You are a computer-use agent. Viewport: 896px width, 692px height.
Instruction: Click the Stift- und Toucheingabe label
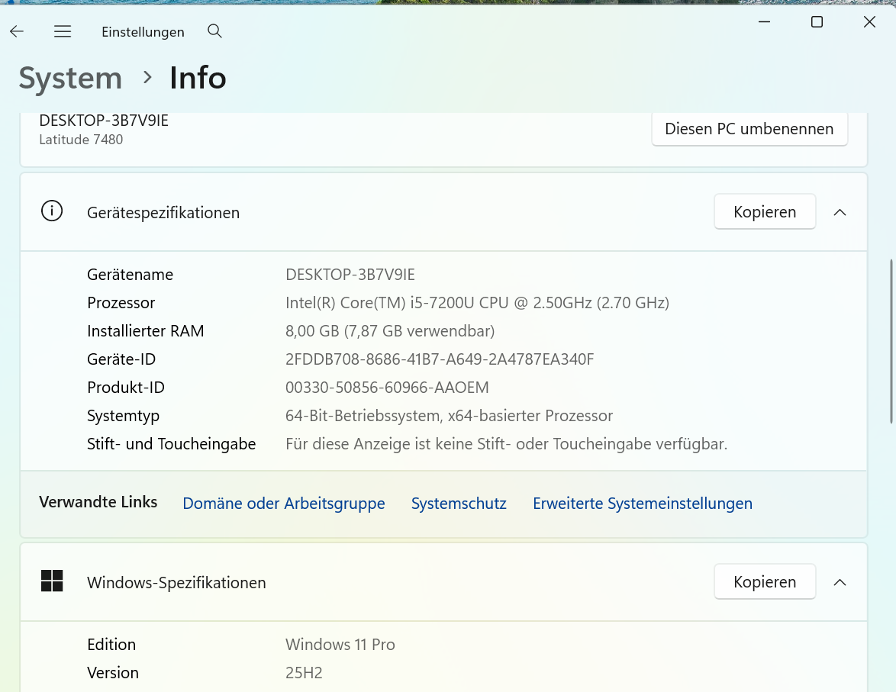pos(171,444)
